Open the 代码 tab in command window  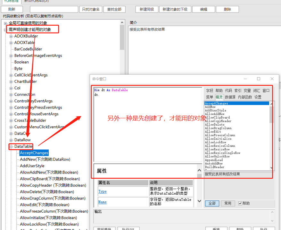pos(228,91)
